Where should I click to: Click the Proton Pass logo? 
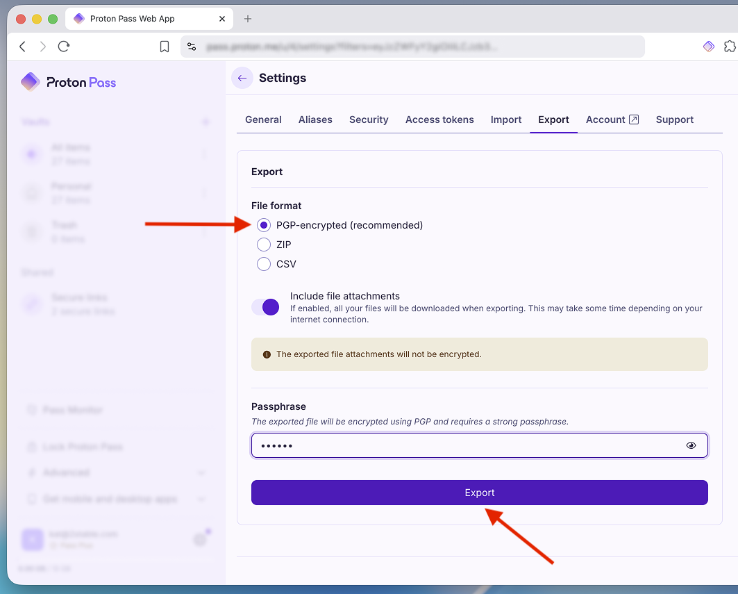click(68, 82)
